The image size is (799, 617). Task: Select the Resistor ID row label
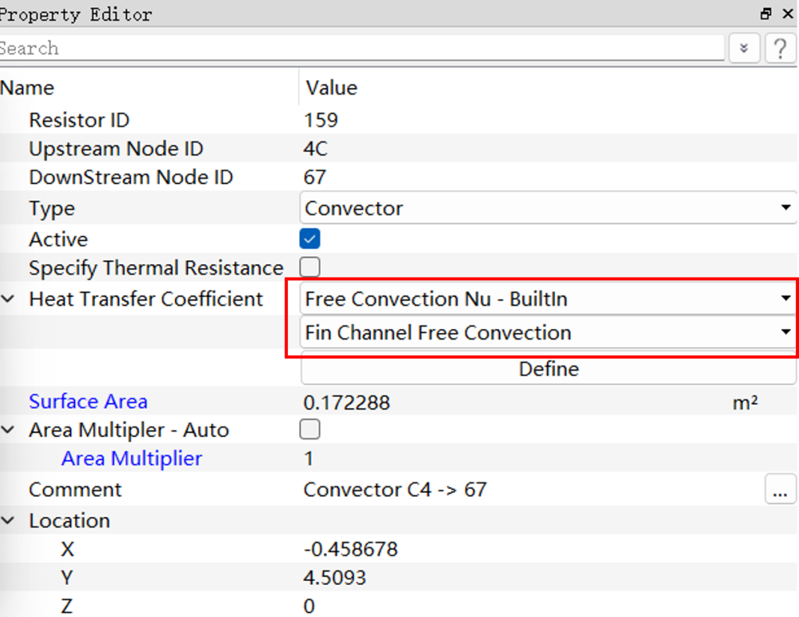79,120
